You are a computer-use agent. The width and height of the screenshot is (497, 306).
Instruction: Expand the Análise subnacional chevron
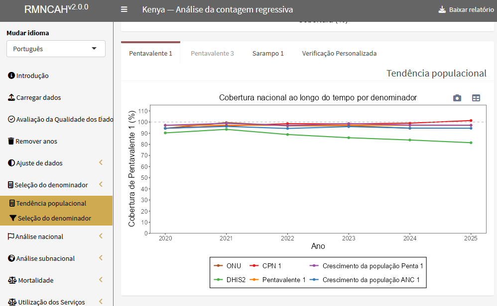tap(101, 258)
